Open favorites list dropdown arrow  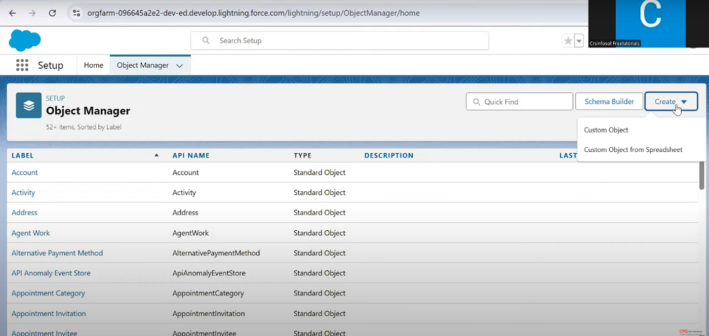(579, 41)
